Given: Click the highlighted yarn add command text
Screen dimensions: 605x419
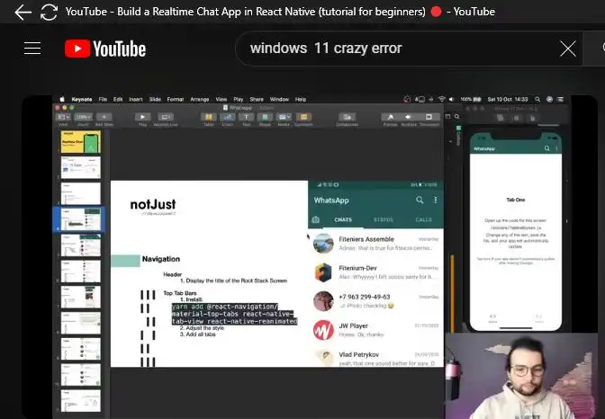Looking at the screenshot, I should click(234, 314).
